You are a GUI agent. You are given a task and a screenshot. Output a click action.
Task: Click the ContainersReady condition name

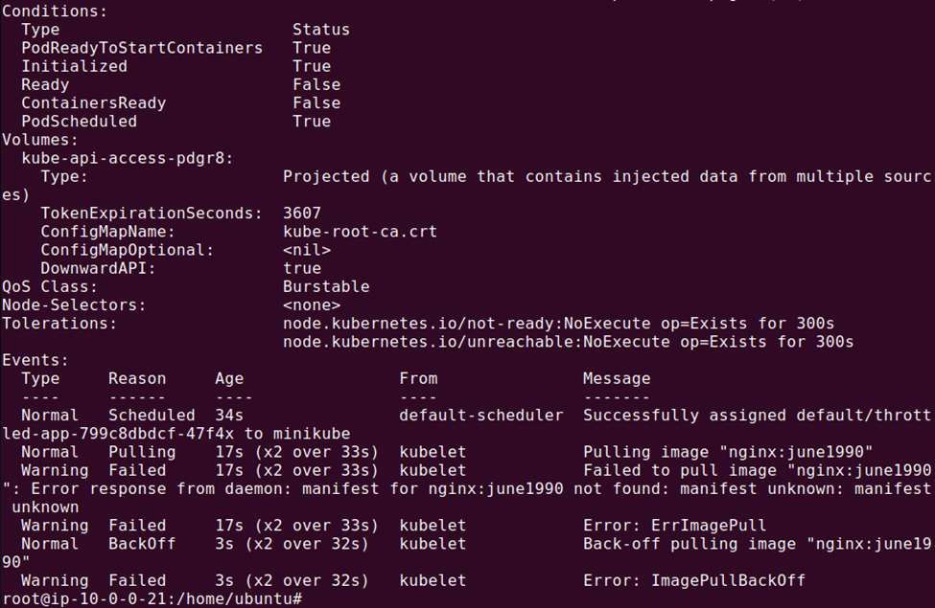[93, 103]
